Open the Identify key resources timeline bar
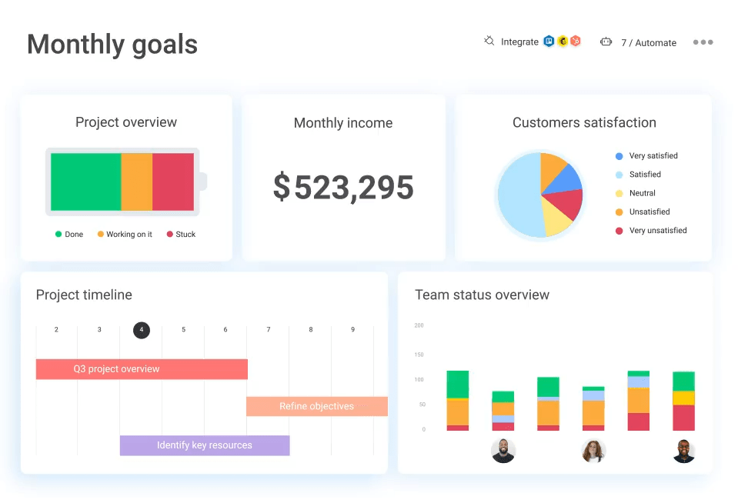748x503 pixels. (205, 445)
